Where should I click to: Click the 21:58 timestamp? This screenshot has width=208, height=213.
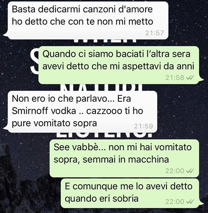point(175,78)
